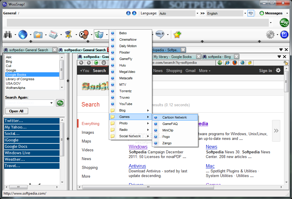This screenshot has width=292, height=199.
Task: Select Hulu from the entertainment menu
Action: click(130, 65)
